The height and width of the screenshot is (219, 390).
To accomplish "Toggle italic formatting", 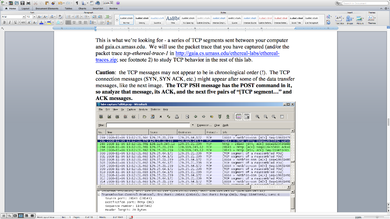I will pos(9,22).
